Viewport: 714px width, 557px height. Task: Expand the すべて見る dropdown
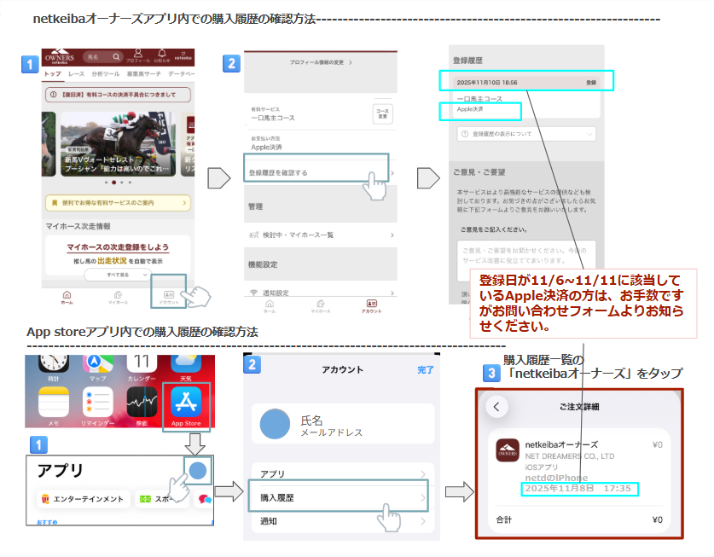click(x=118, y=276)
